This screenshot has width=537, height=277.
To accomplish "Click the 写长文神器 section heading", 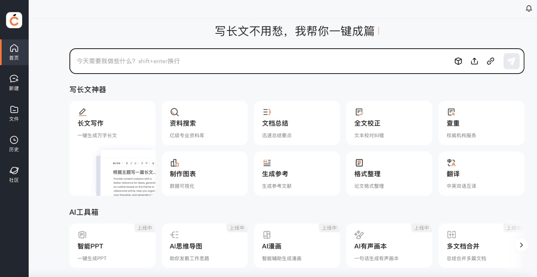I will tap(88, 90).
